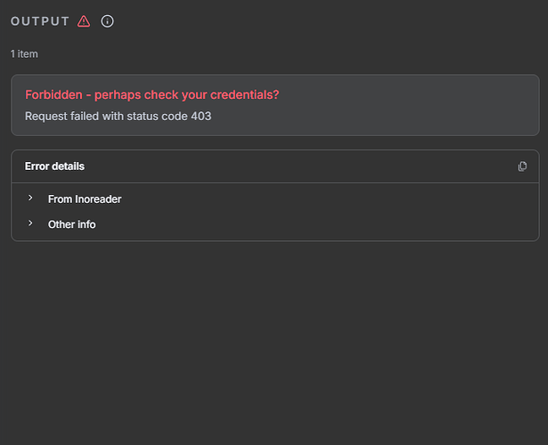Screen dimensions: 548x445
Task: Click the info circle icon near OUTPUT
Action: coord(108,21)
